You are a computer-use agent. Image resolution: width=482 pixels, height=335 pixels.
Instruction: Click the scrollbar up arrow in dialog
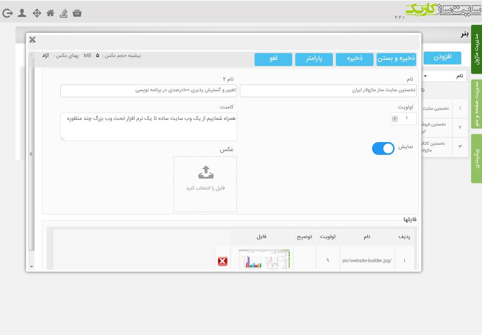32,55
